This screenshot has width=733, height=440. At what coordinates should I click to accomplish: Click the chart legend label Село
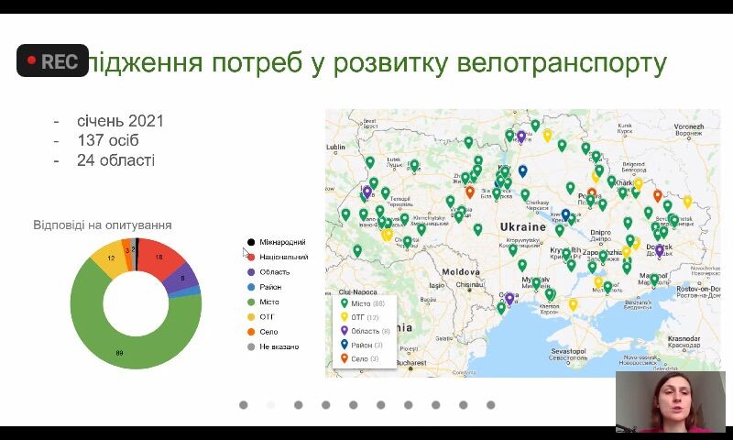click(x=268, y=332)
